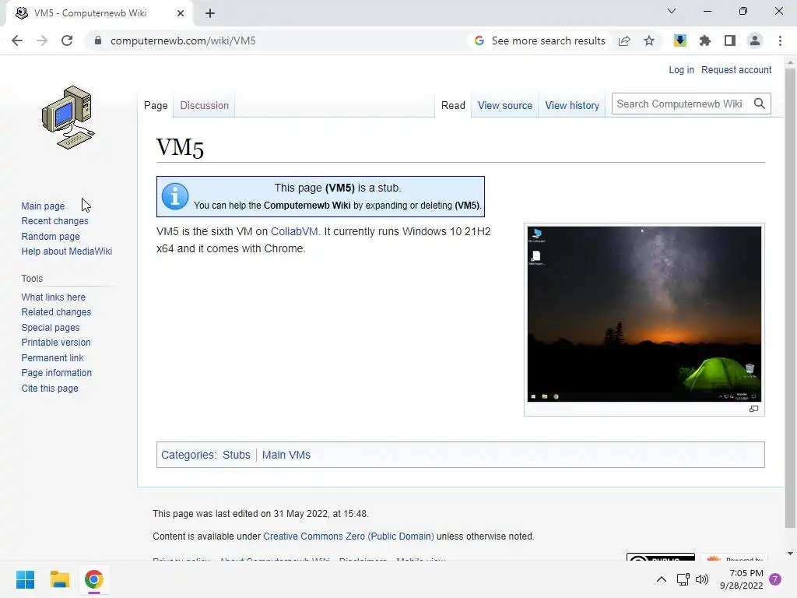Open What links here
This screenshot has width=797, height=598.
pyautogui.click(x=54, y=297)
